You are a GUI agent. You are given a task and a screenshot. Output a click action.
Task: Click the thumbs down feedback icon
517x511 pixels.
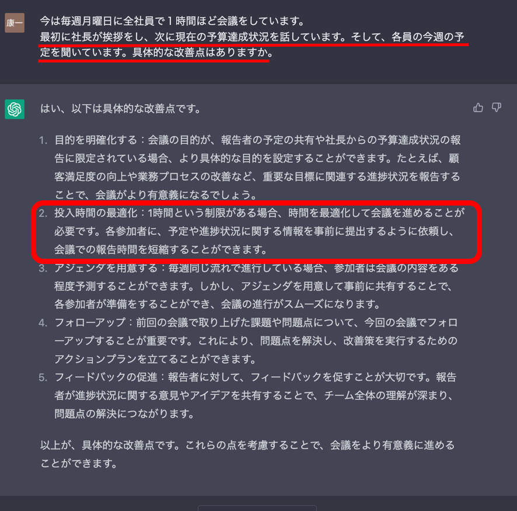[x=496, y=107]
